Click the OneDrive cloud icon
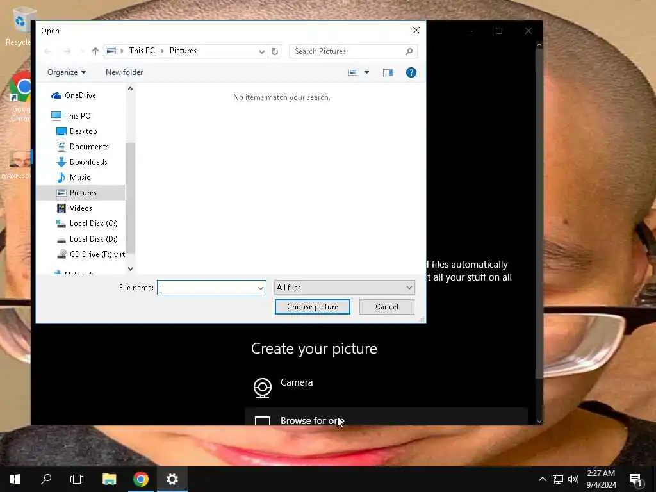This screenshot has height=492, width=656. [x=56, y=96]
